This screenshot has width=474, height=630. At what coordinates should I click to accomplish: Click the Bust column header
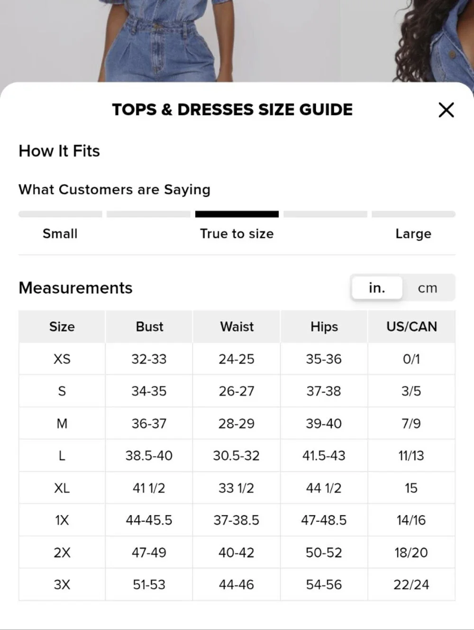[149, 327]
